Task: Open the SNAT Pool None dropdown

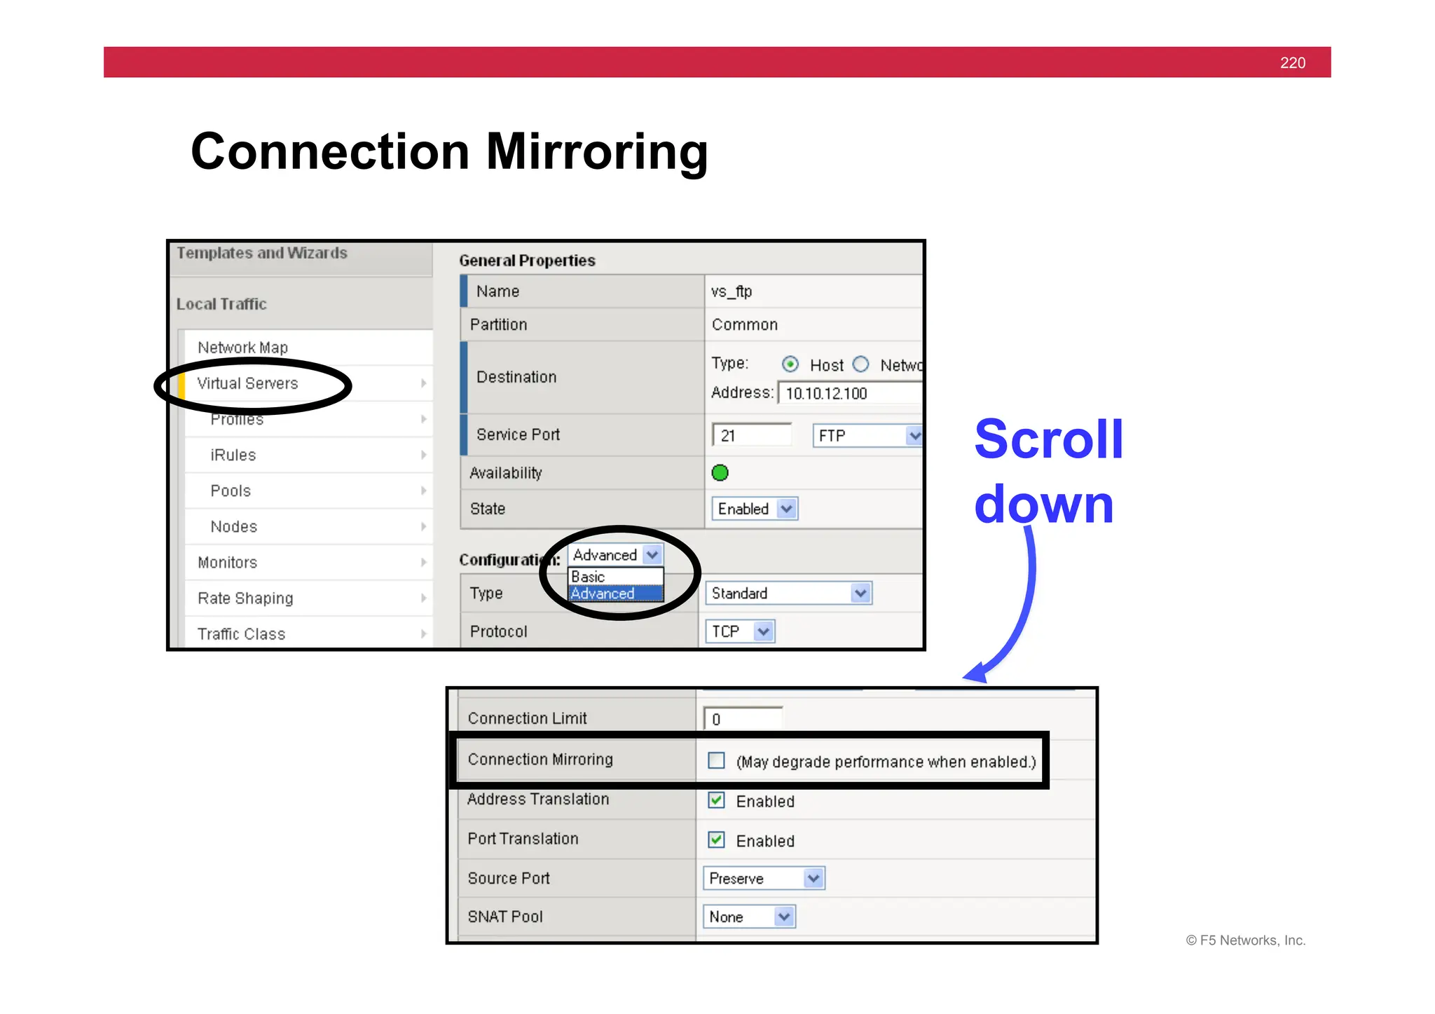Action: tap(749, 917)
